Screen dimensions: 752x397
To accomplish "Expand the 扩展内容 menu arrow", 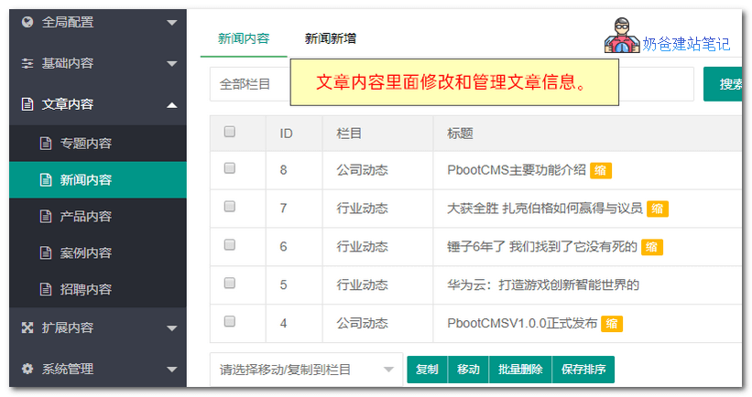I will (171, 328).
